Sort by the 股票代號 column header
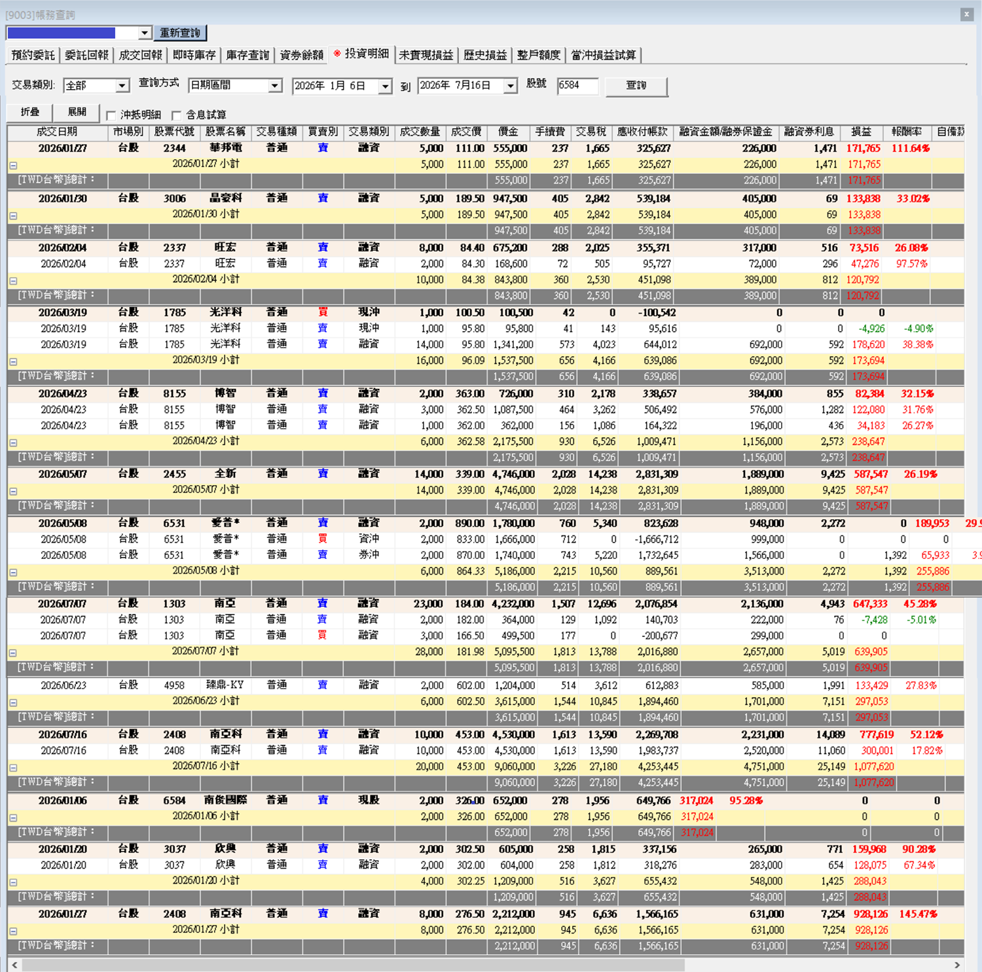This screenshot has height=972, width=982. tap(175, 132)
